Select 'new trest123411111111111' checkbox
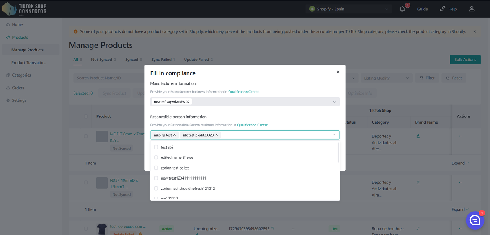The image size is (490, 235). 156,178
